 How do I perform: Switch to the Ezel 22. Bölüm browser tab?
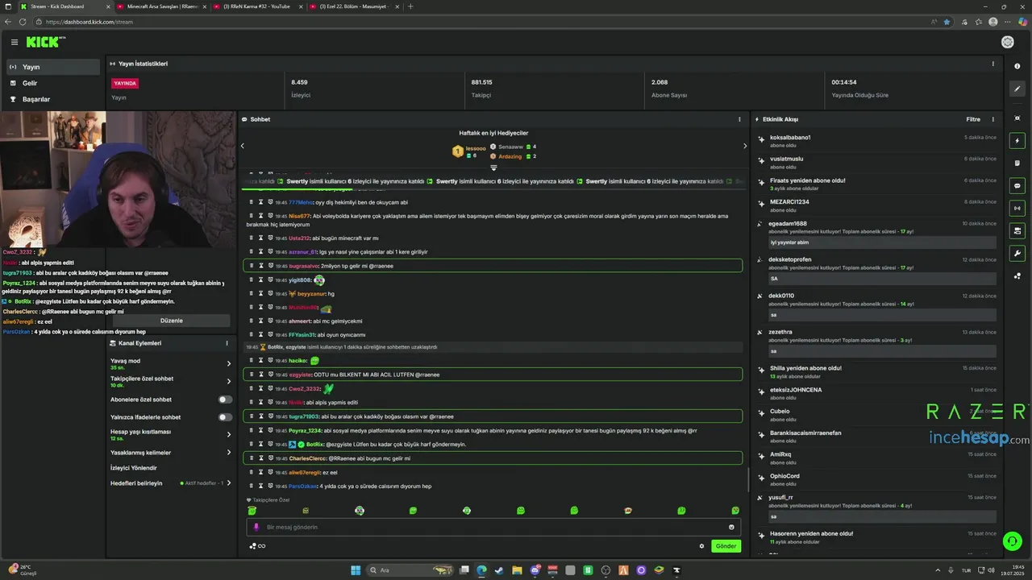(355, 6)
